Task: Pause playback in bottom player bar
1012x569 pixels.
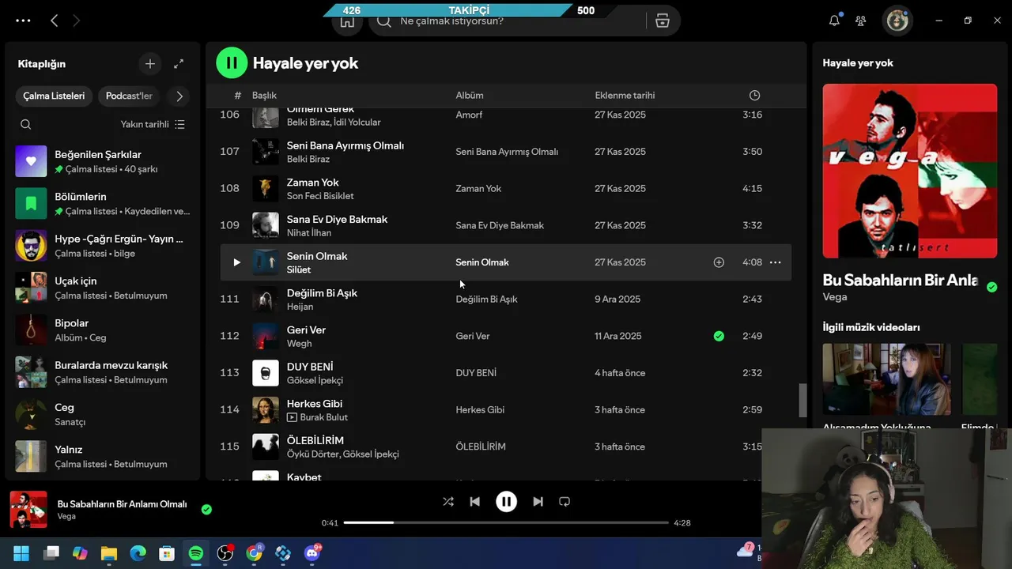Action: pos(506,501)
